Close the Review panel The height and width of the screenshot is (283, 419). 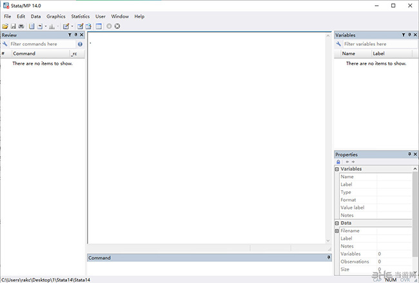(82, 35)
